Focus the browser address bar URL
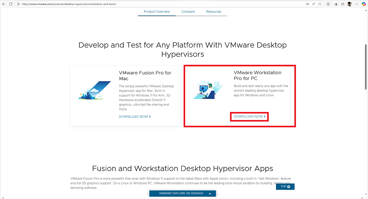The image size is (368, 199). tap(69, 4)
